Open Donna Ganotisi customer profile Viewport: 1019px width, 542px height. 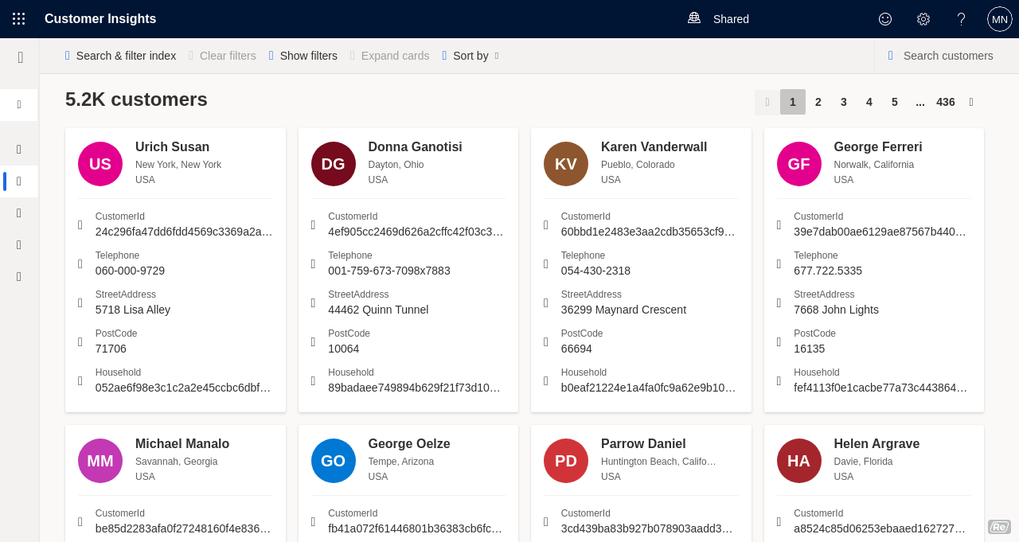click(x=415, y=147)
